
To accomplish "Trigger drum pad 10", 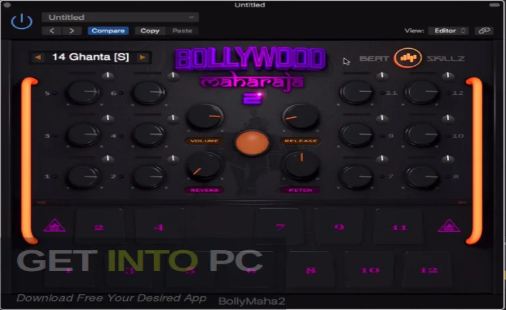I will (x=370, y=270).
